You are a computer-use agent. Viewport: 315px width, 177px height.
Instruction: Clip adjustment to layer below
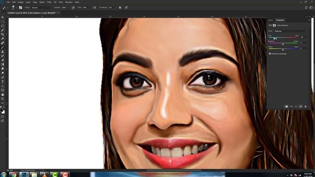[x=286, y=107]
